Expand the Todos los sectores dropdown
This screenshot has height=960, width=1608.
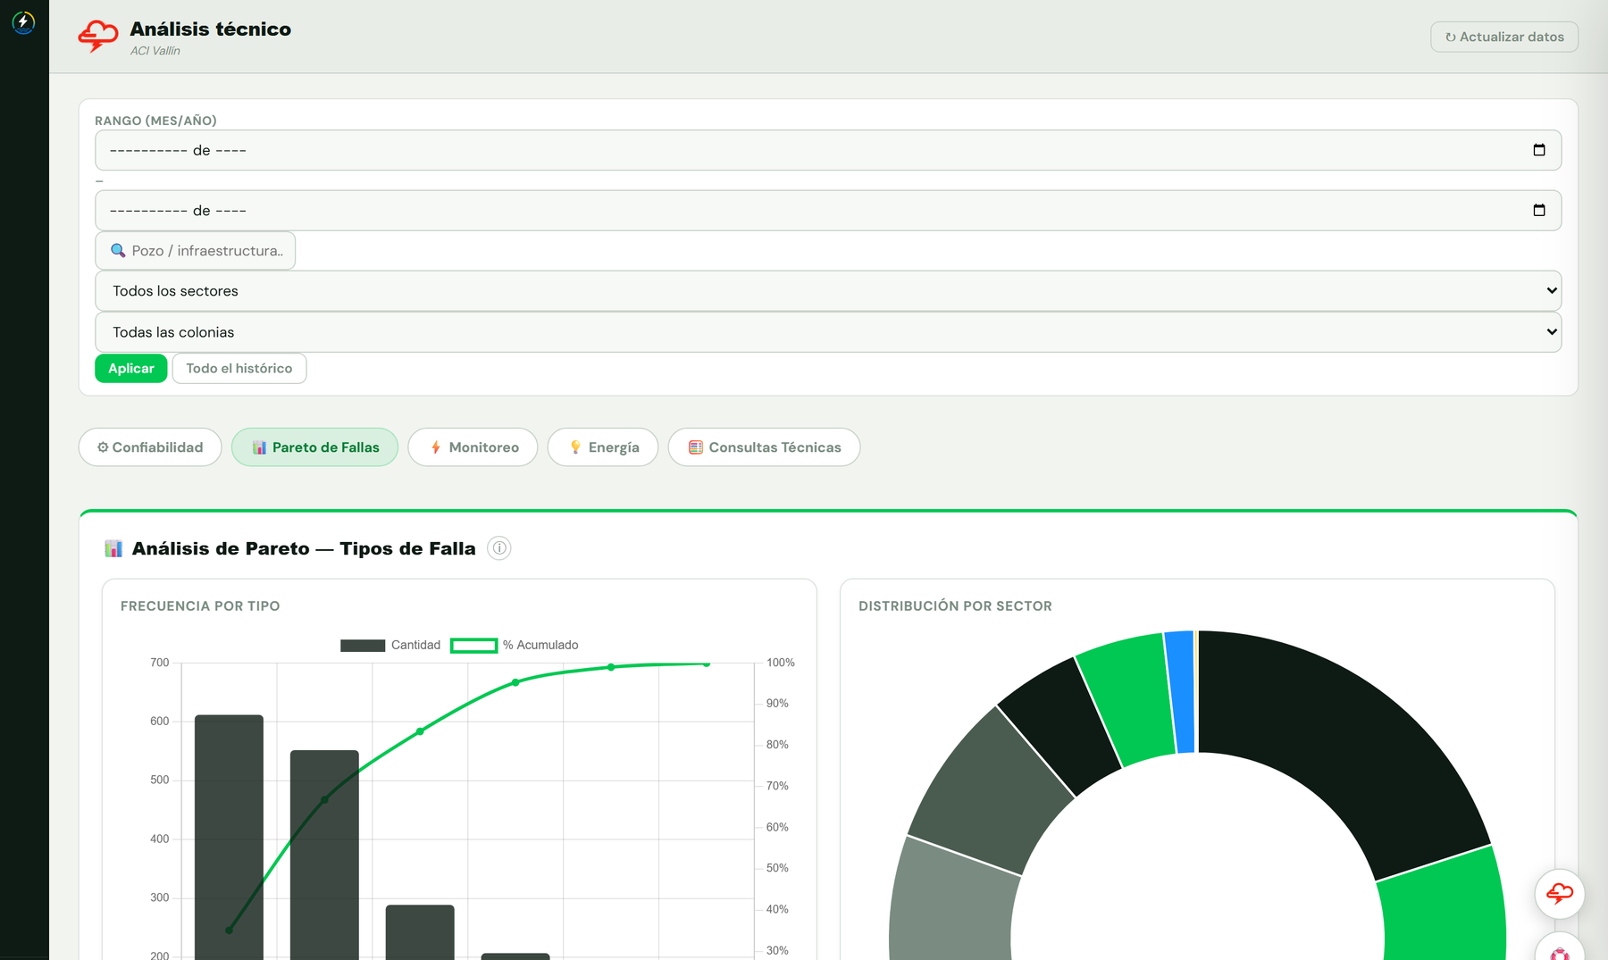pos(828,291)
